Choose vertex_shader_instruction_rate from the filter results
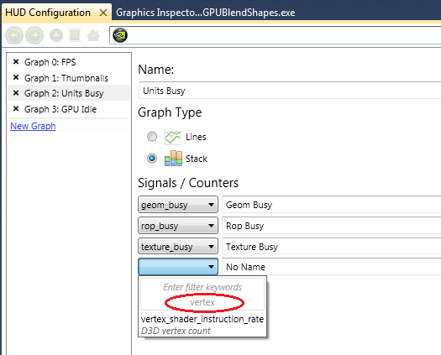 [202, 319]
